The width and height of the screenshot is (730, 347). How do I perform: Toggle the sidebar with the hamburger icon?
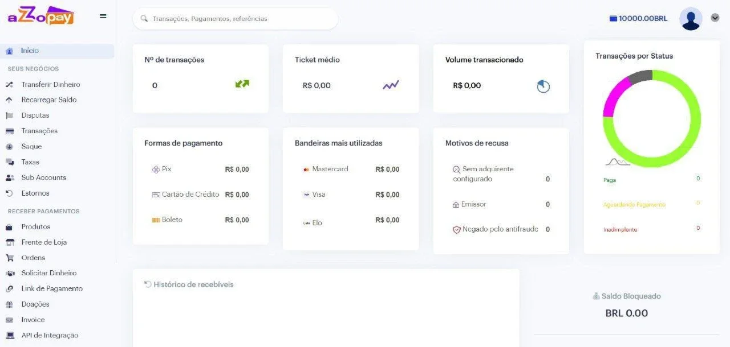103,16
